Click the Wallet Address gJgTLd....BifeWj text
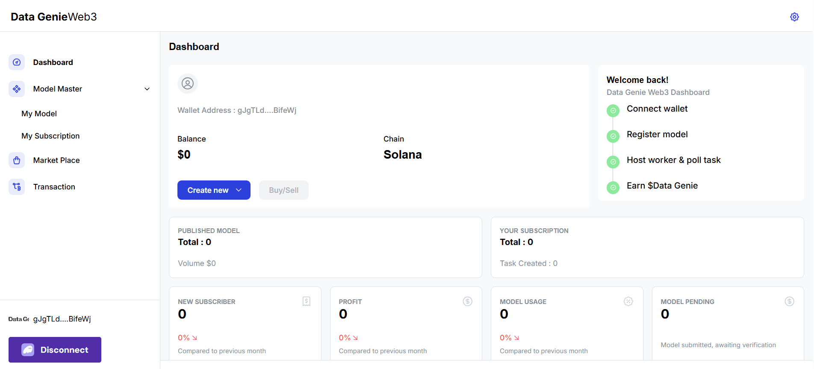The image size is (814, 369). pos(237,110)
